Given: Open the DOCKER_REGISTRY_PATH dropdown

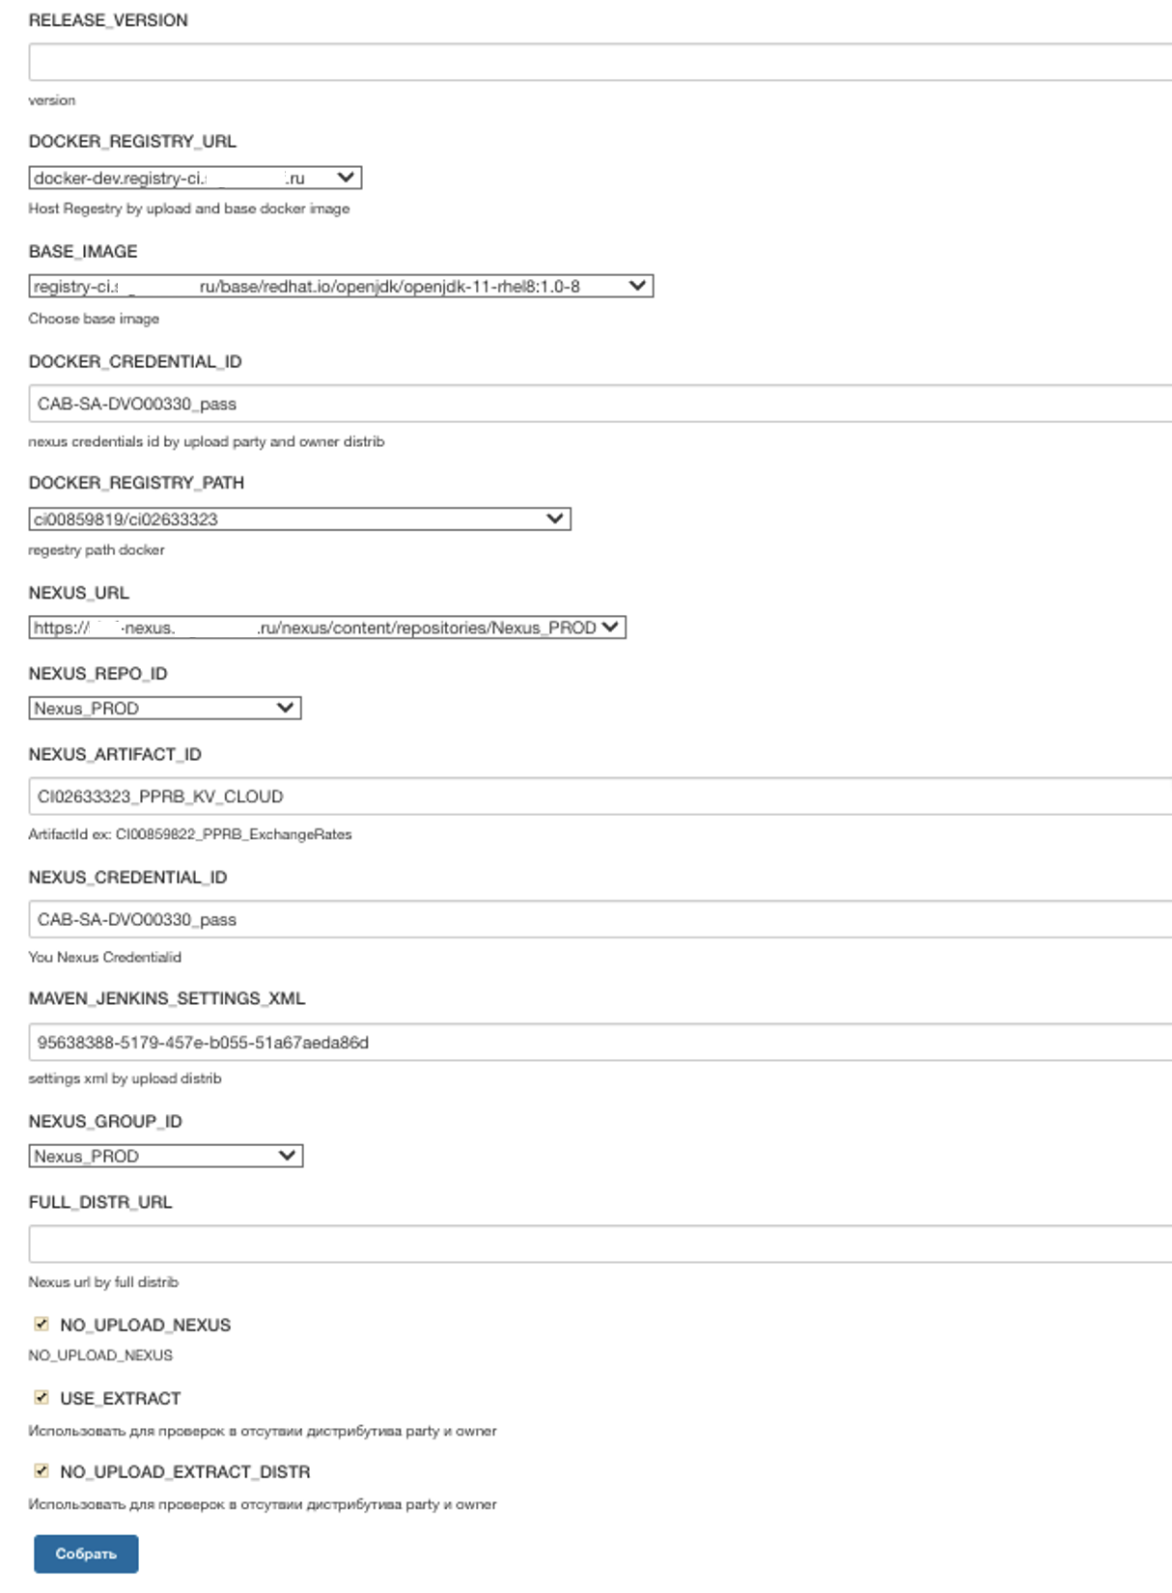Looking at the screenshot, I should click(299, 519).
